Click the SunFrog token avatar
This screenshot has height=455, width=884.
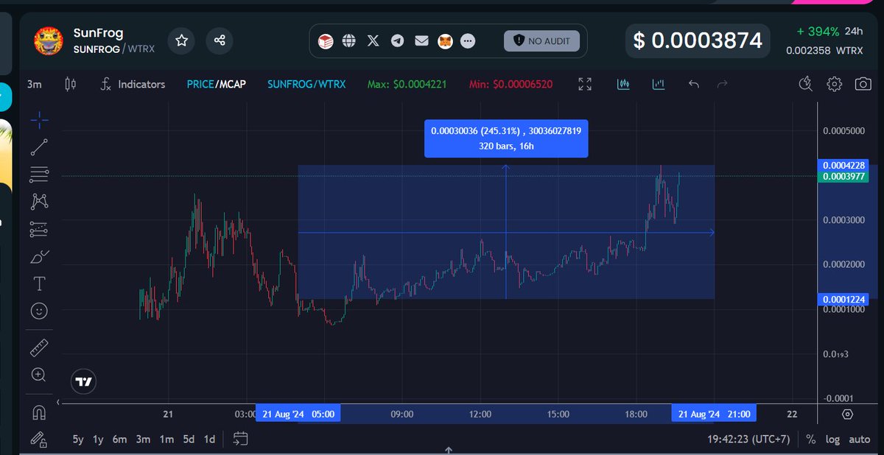point(49,40)
